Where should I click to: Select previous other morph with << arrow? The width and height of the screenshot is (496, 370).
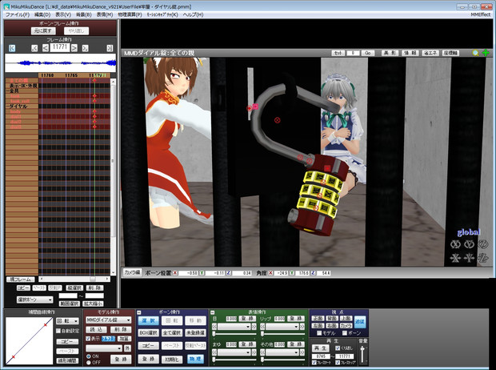point(262,352)
